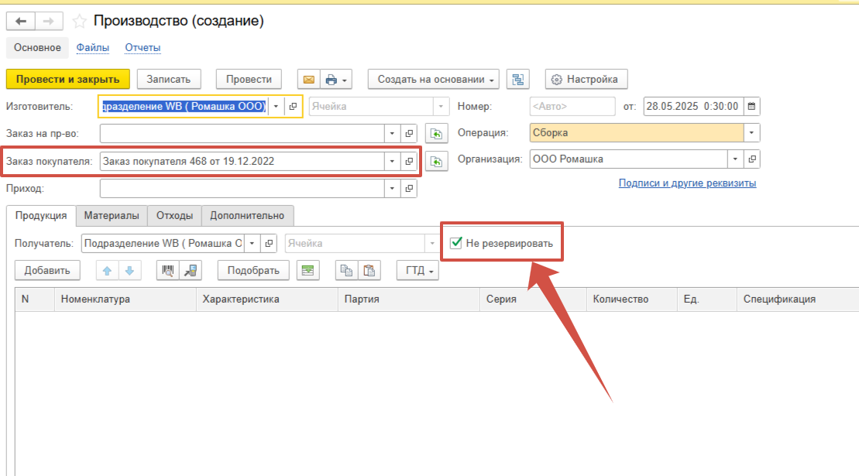Click the envelope send-by-email icon
Screen dimensions: 859x476
click(308, 80)
